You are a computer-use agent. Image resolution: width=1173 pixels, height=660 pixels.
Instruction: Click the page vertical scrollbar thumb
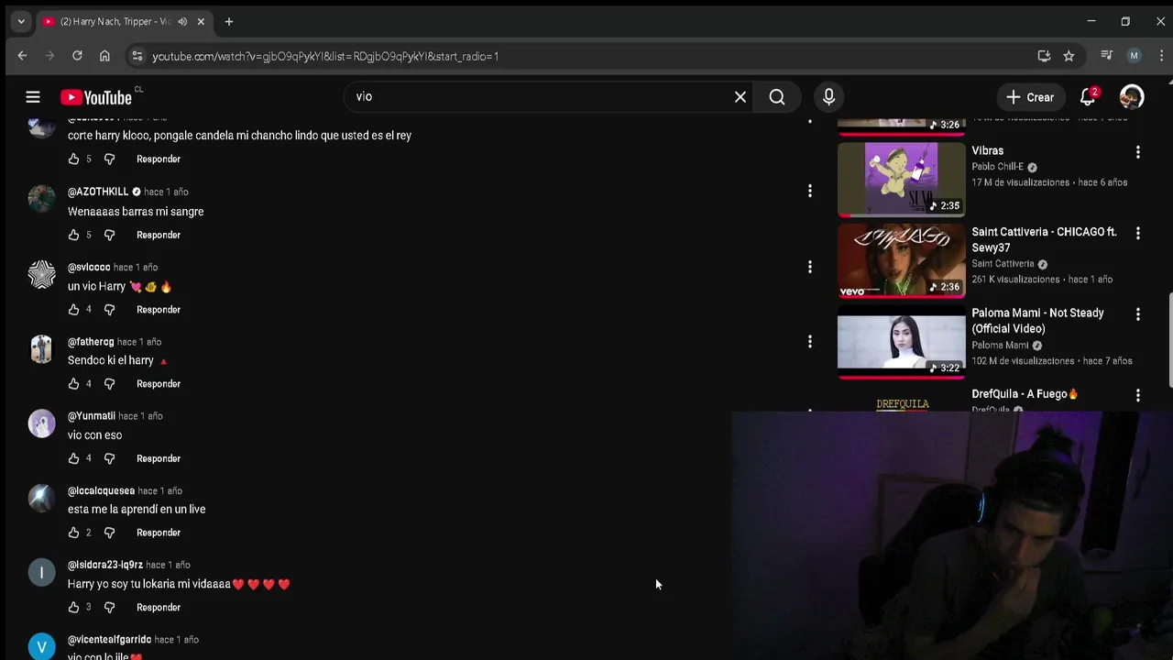(1169, 341)
